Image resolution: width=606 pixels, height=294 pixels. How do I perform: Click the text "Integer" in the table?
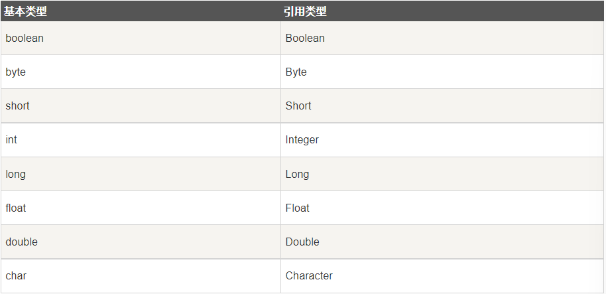[302, 140]
